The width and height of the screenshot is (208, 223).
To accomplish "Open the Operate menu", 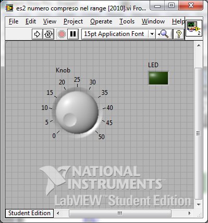I will pos(101,21).
